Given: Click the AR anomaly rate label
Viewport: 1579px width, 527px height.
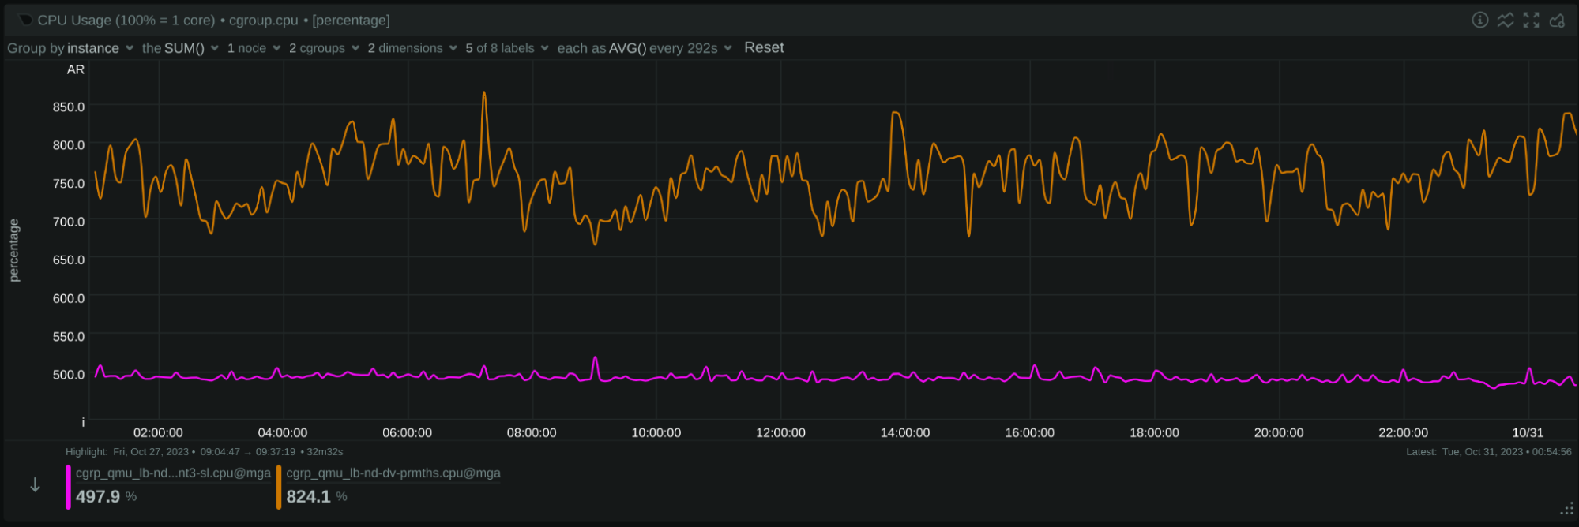Looking at the screenshot, I should tap(75, 69).
